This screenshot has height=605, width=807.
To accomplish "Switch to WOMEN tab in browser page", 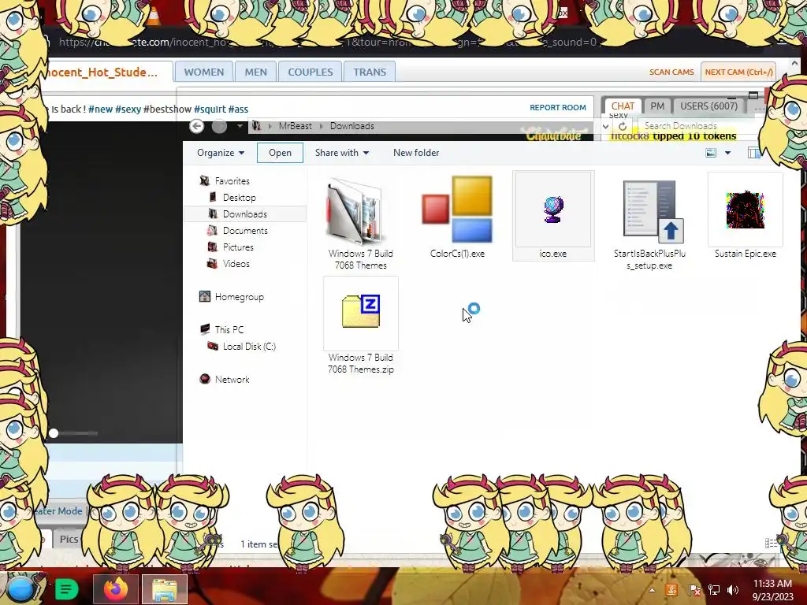I will click(204, 72).
